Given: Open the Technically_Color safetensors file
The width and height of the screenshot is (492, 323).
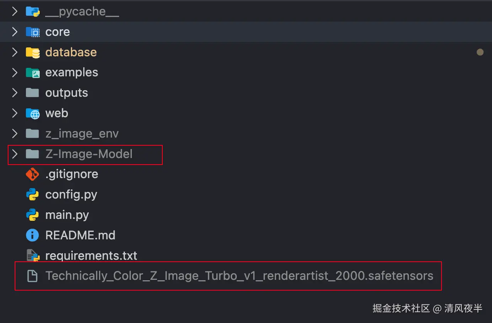Looking at the screenshot, I should [x=239, y=276].
